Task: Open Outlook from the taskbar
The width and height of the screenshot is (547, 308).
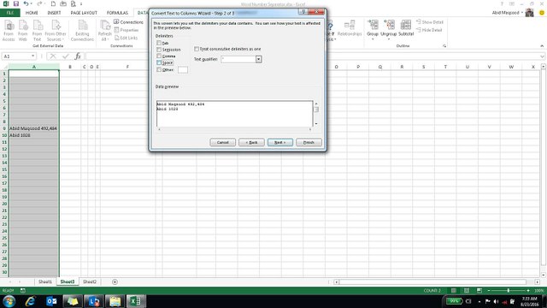Action: pos(51,301)
